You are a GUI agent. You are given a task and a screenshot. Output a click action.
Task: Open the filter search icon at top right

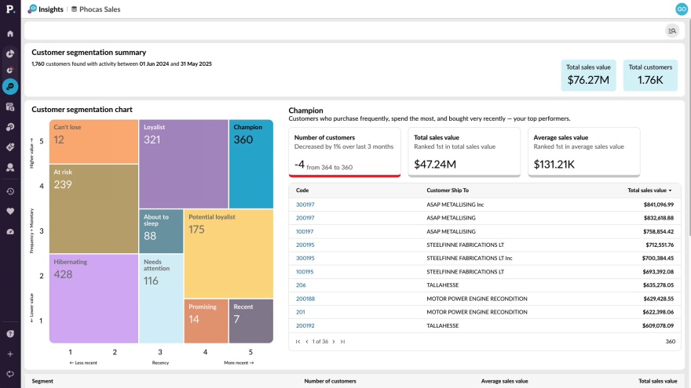tap(672, 31)
